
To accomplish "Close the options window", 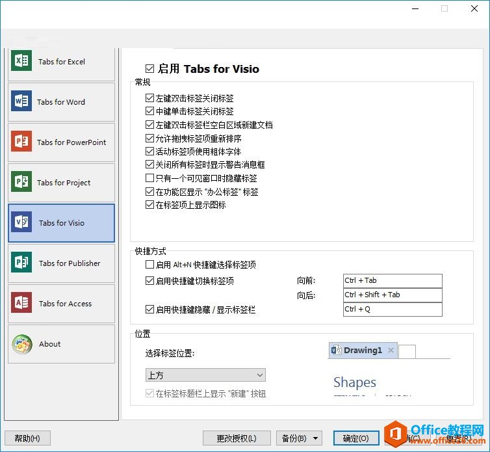I will click(x=474, y=8).
